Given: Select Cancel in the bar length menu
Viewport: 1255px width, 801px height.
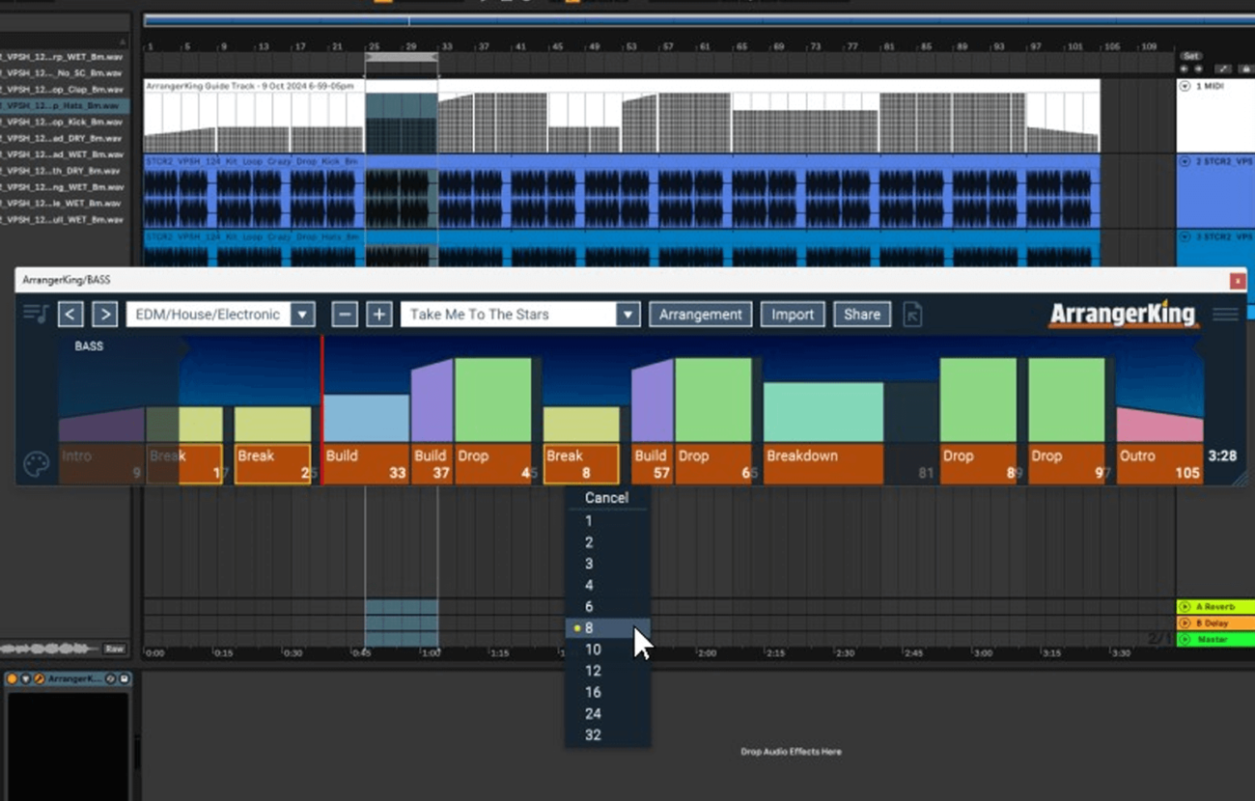Looking at the screenshot, I should [606, 498].
